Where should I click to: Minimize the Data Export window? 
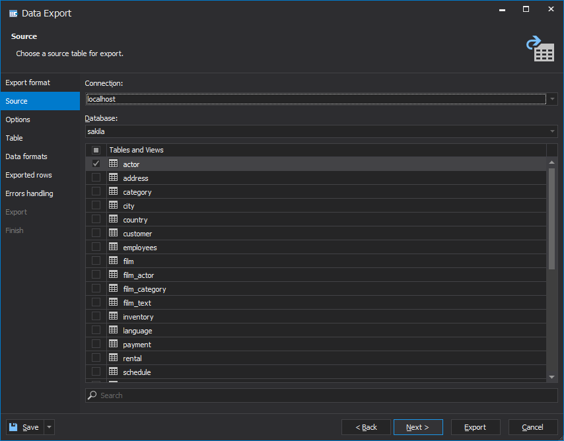coord(502,9)
